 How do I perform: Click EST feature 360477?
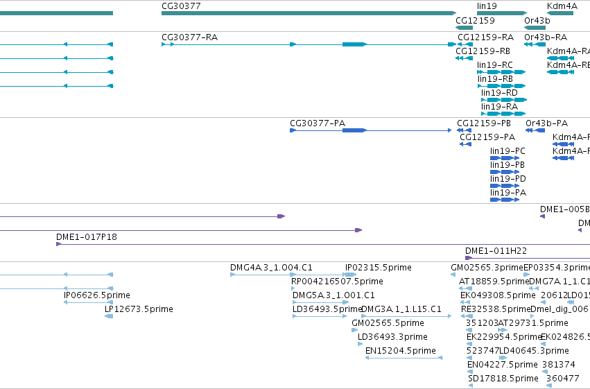549,386
